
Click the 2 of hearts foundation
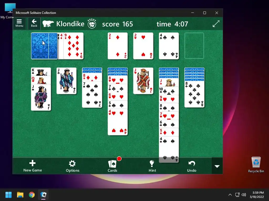143,46
